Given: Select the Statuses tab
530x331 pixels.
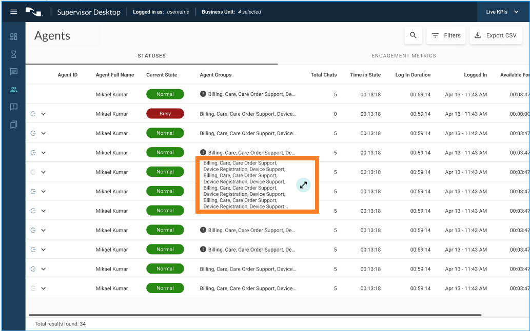Looking at the screenshot, I should click(151, 56).
